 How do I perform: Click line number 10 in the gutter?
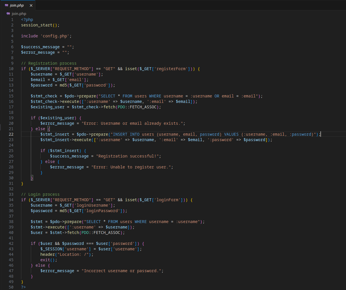(11, 69)
